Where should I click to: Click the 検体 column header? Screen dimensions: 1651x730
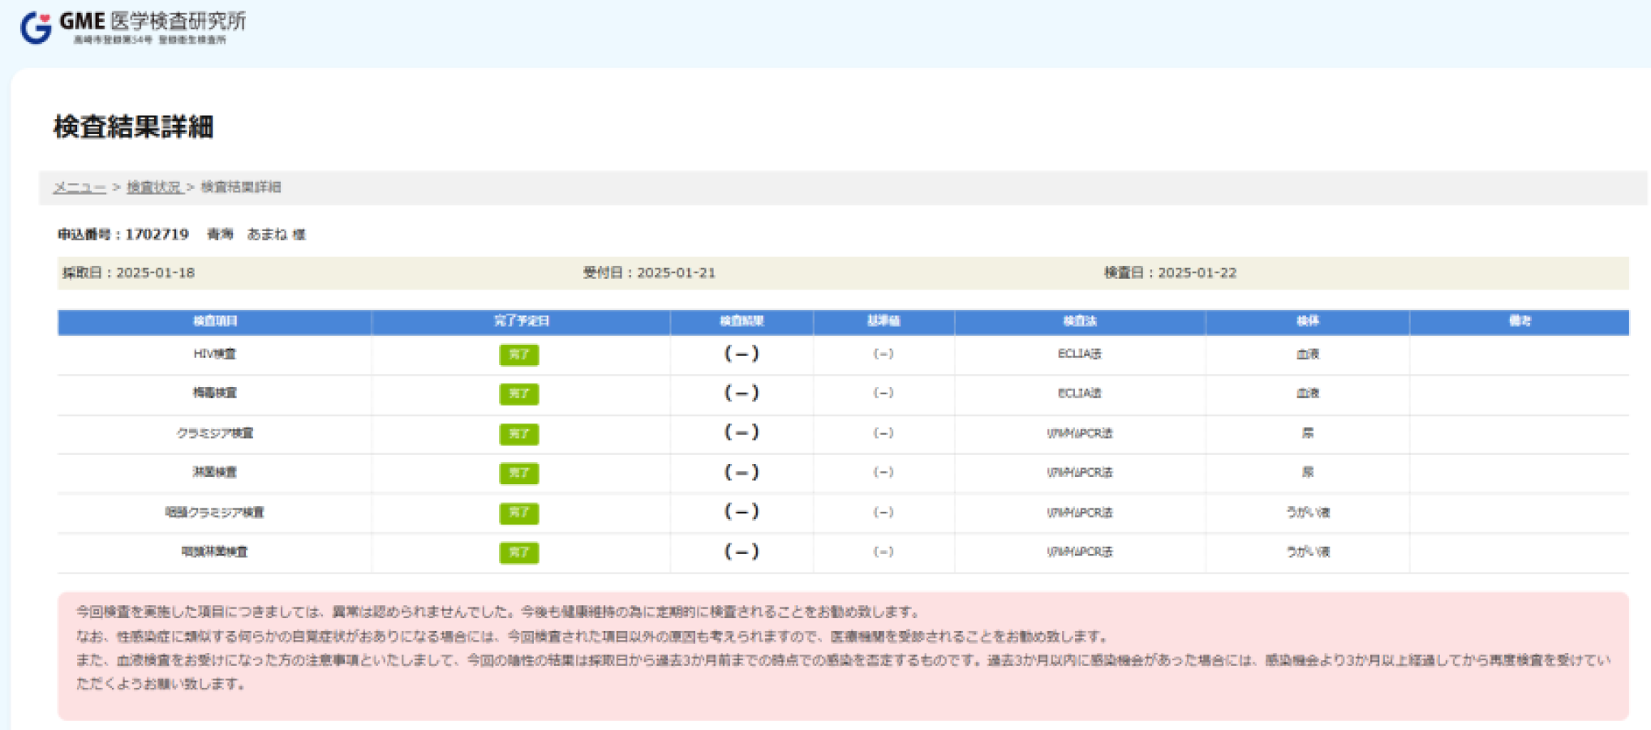click(1308, 321)
